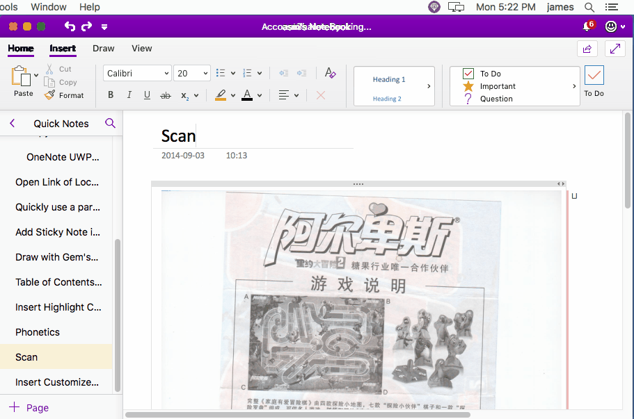The image size is (634, 419).
Task: Clear all text formatting
Action: pyautogui.click(x=331, y=73)
